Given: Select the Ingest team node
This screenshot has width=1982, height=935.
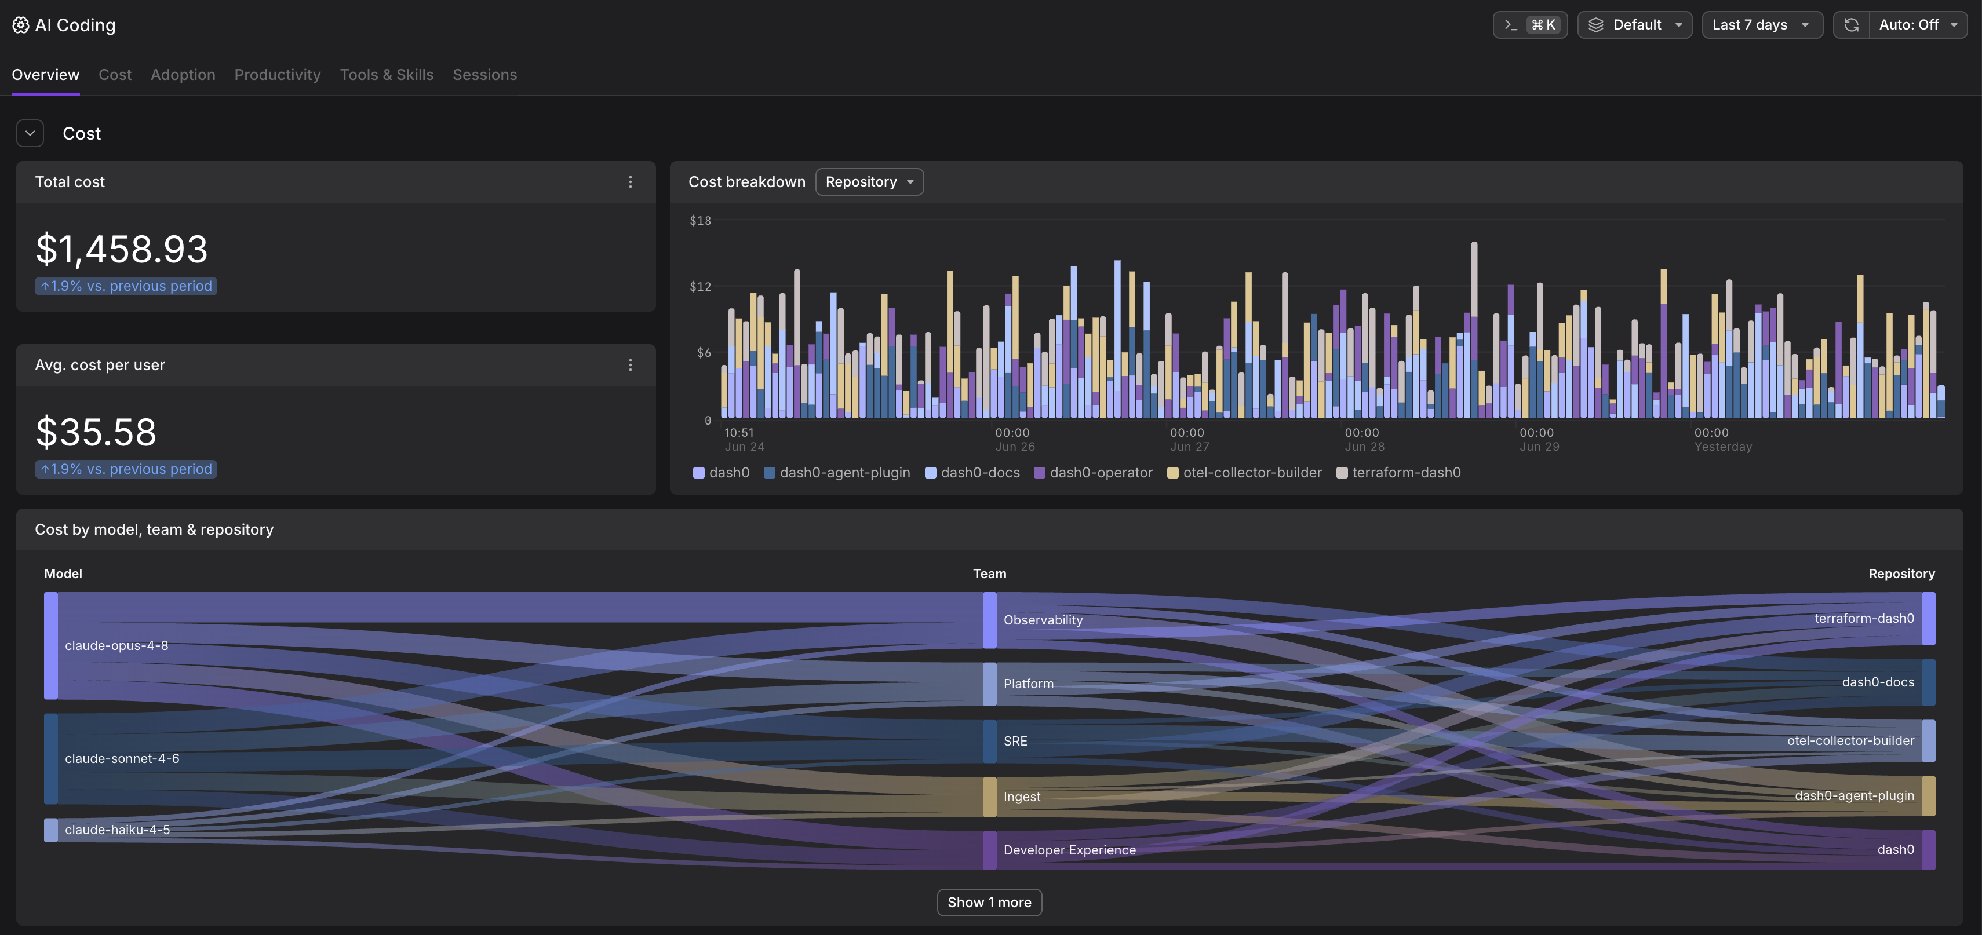Looking at the screenshot, I should [x=989, y=797].
